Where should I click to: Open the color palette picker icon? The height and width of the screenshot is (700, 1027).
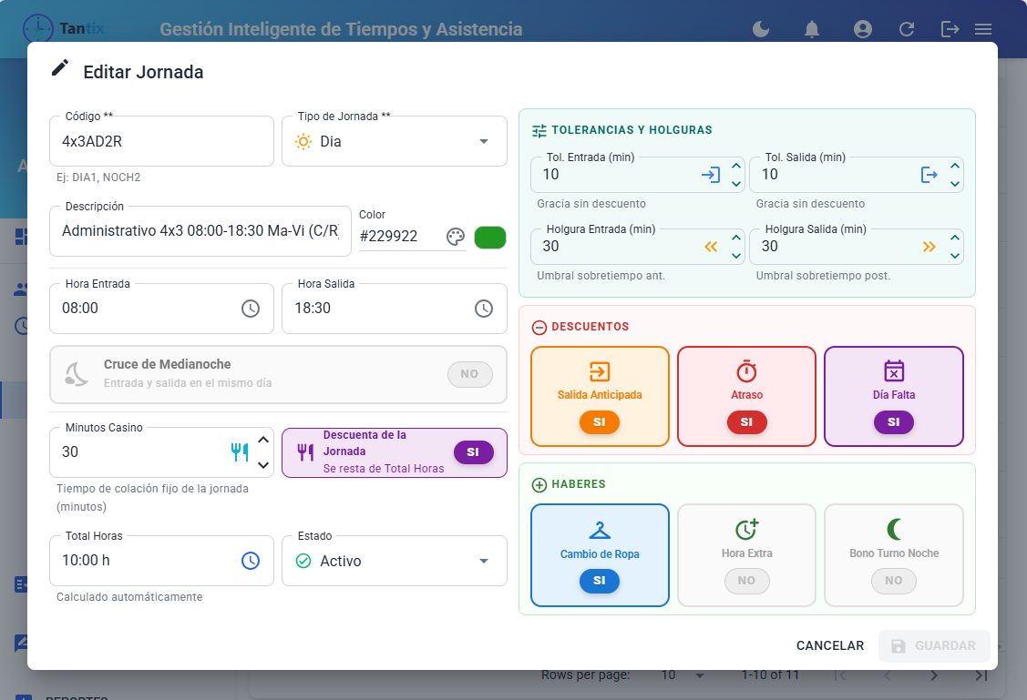click(456, 237)
